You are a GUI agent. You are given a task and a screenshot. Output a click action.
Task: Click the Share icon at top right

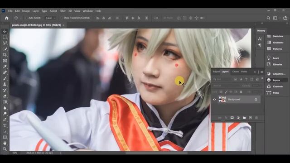285,18
